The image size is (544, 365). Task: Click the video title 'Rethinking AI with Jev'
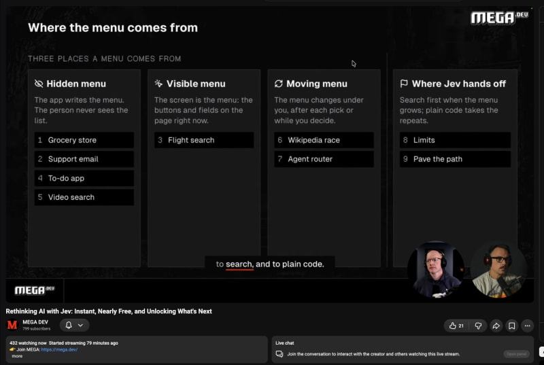(109, 311)
